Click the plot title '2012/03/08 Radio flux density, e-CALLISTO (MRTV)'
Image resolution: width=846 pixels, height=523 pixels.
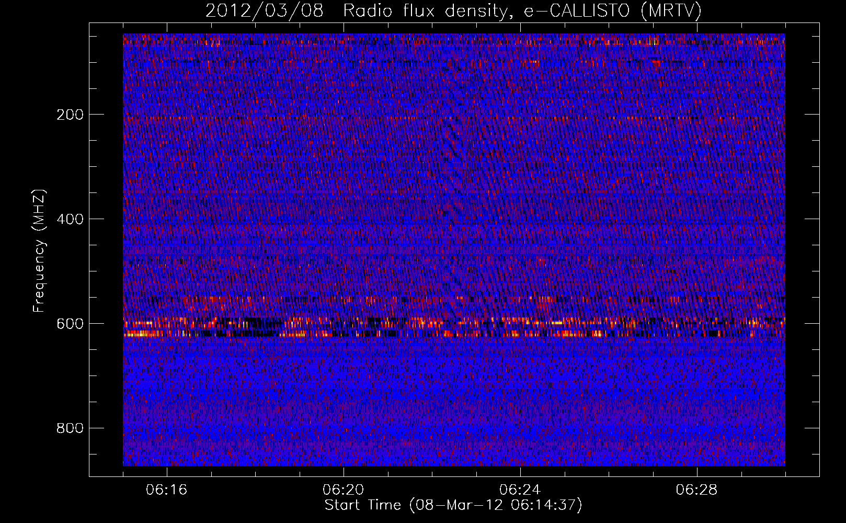[x=453, y=11]
